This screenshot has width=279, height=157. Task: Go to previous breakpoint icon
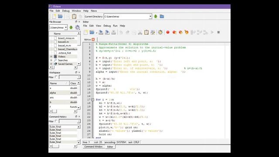click(180, 32)
